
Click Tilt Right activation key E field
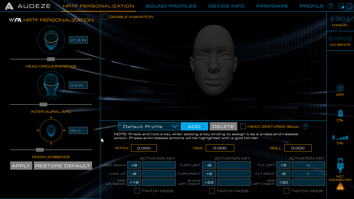[x=308, y=174]
